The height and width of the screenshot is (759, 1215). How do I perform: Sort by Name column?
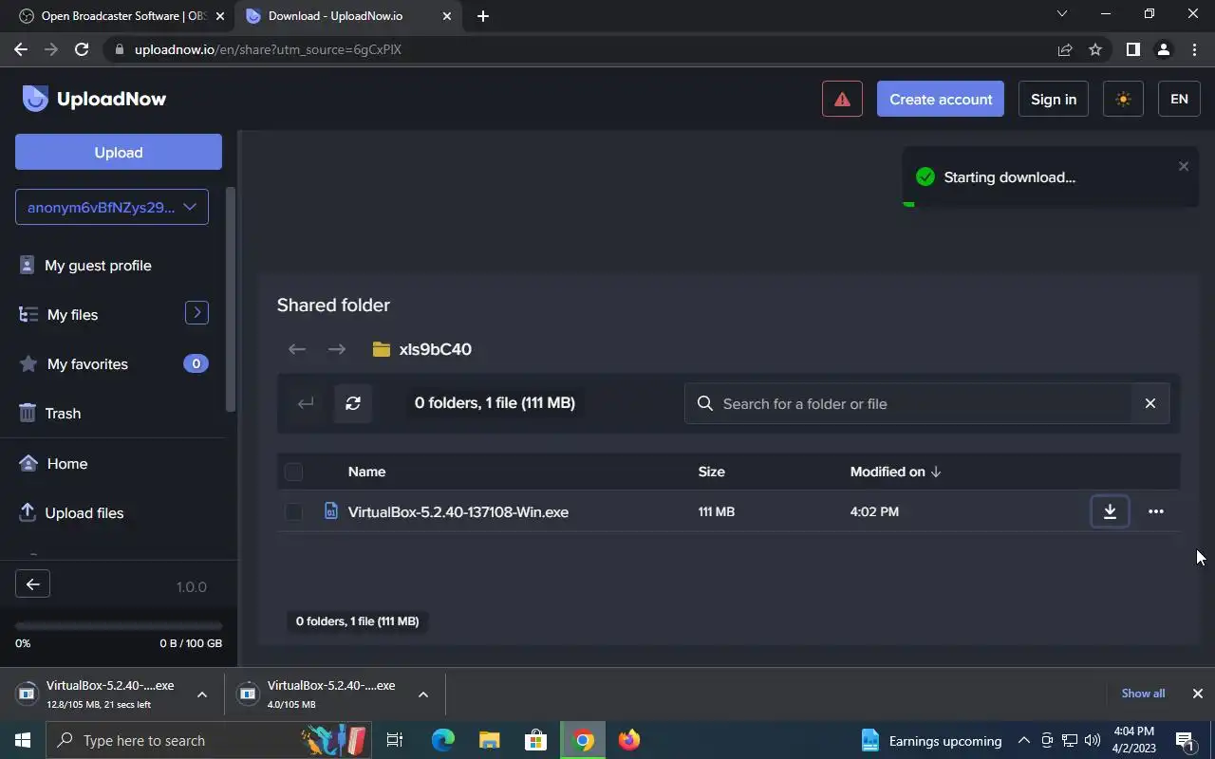point(366,472)
